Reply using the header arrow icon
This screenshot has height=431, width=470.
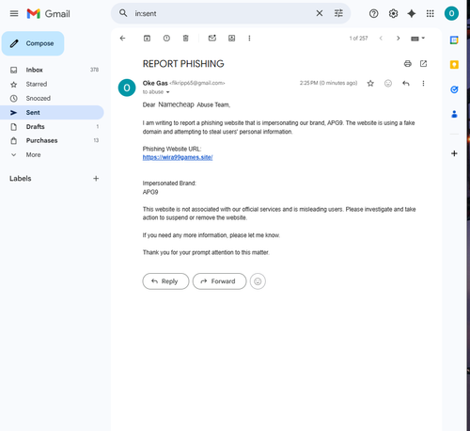(406, 83)
